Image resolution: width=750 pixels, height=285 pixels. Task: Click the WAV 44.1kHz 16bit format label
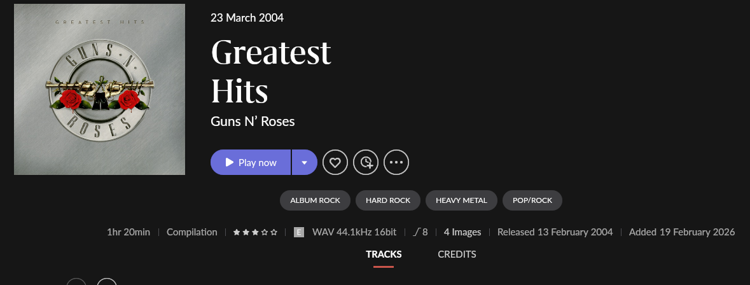pyautogui.click(x=354, y=232)
